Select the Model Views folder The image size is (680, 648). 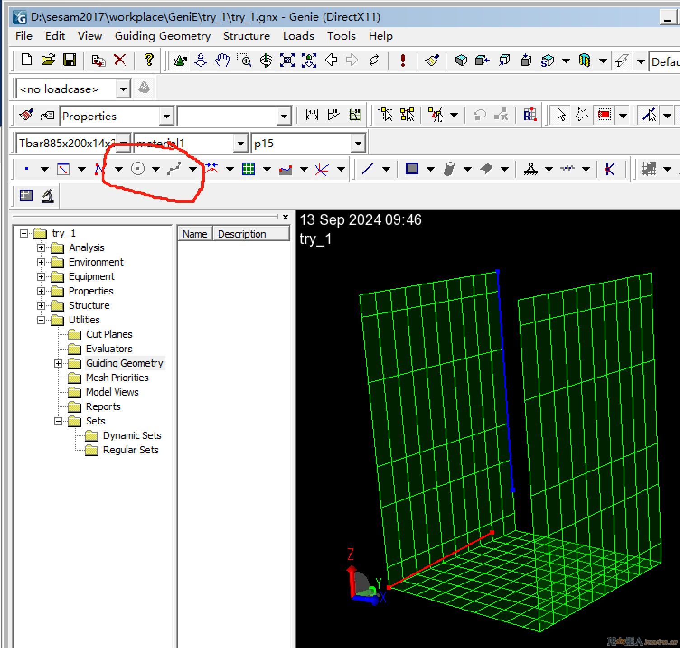112,392
